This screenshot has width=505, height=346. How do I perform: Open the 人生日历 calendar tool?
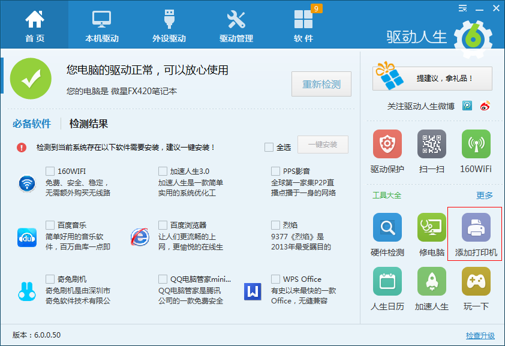click(x=387, y=281)
